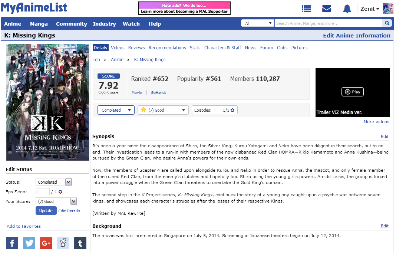Share on Facebook icon
Image resolution: width=396 pixels, height=253 pixels.
coord(12,243)
